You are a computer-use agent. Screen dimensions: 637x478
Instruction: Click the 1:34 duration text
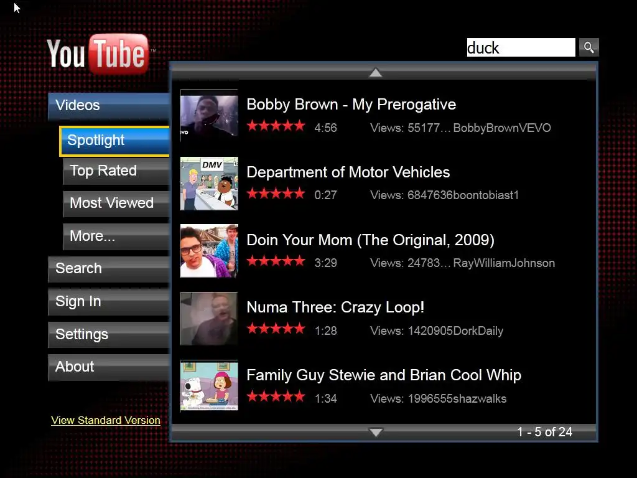tap(326, 399)
